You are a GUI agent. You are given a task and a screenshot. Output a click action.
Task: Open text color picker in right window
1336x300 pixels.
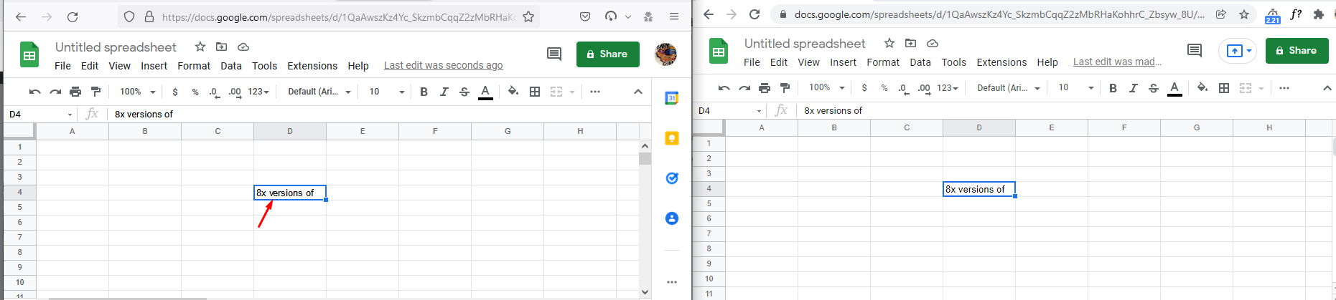pyautogui.click(x=1174, y=88)
